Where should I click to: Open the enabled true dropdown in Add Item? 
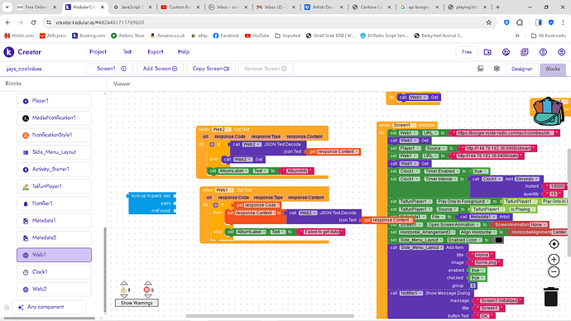477,271
